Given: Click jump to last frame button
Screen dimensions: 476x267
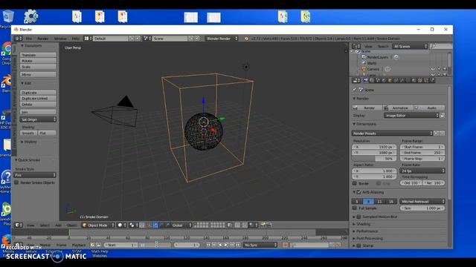Looking at the screenshot, I should click(238, 245).
